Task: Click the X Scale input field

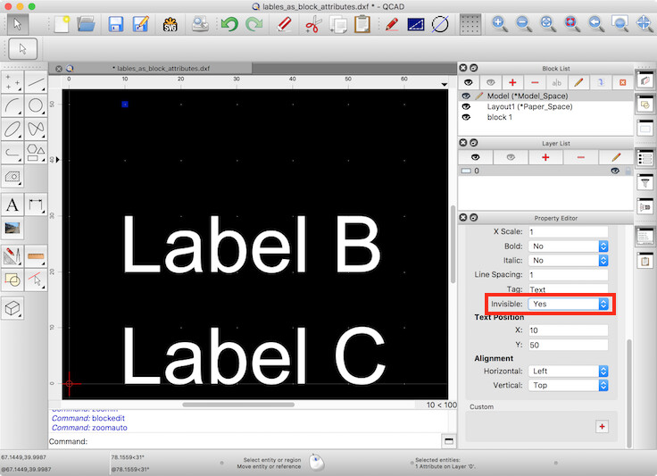Action: pyautogui.click(x=568, y=231)
